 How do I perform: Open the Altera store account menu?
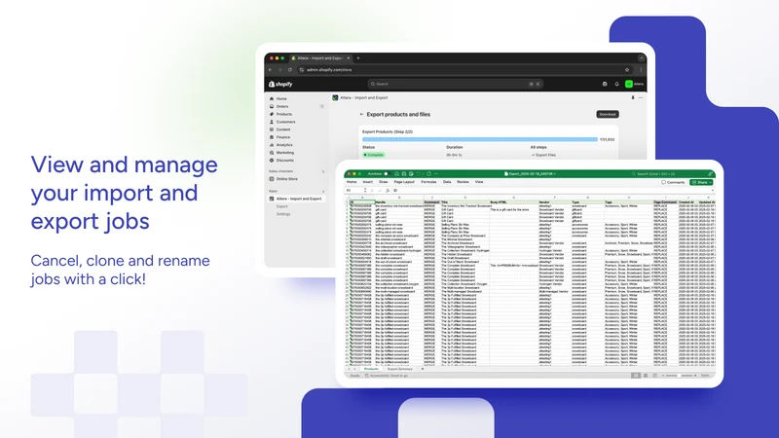pyautogui.click(x=635, y=84)
